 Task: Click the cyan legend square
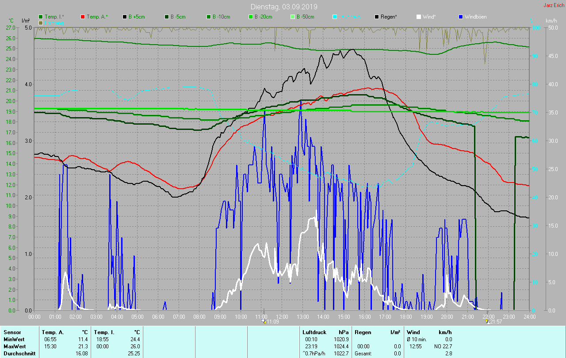pos(335,17)
